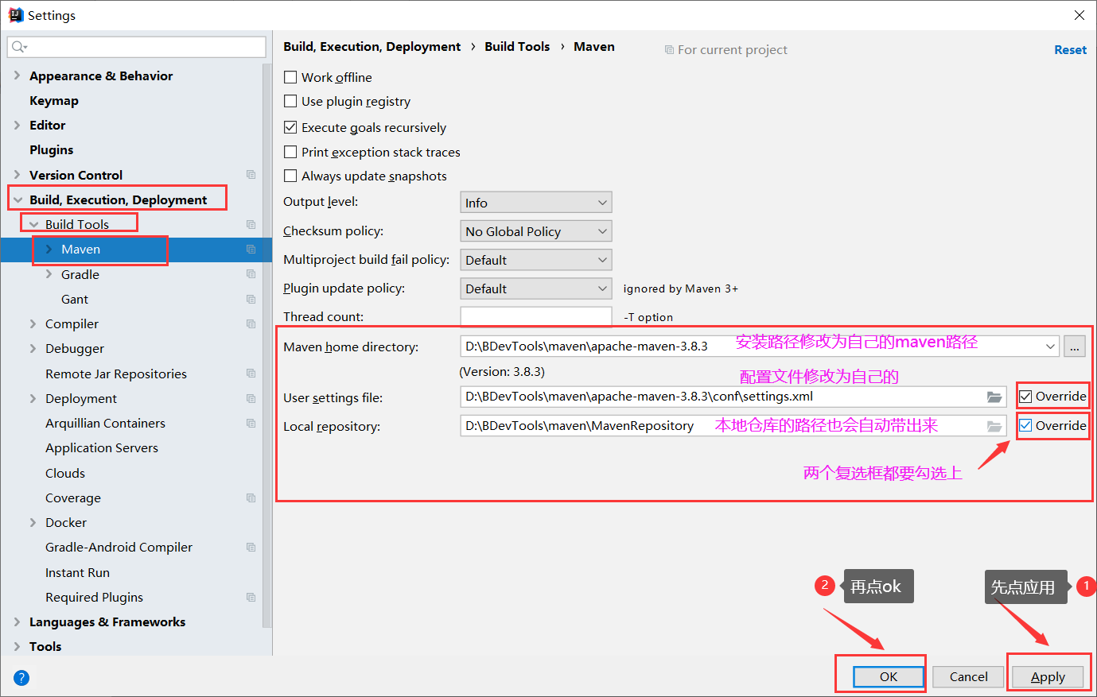
Task: Open the Output level dropdown
Action: 536,203
